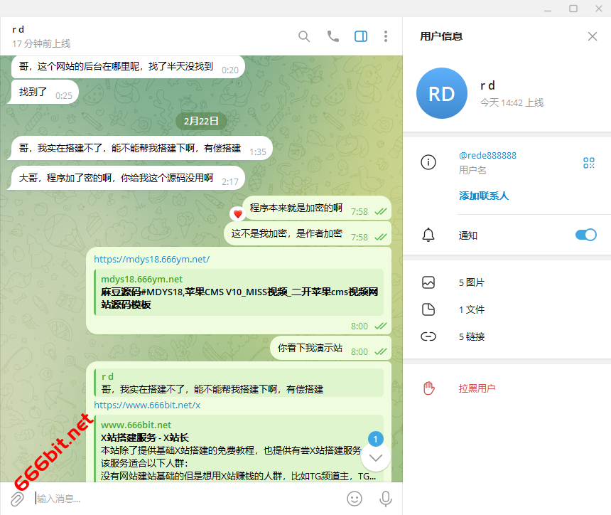Viewport: 611px width, 515px height.
Task: Click 17 分钟前上线 header status
Action: click(41, 43)
